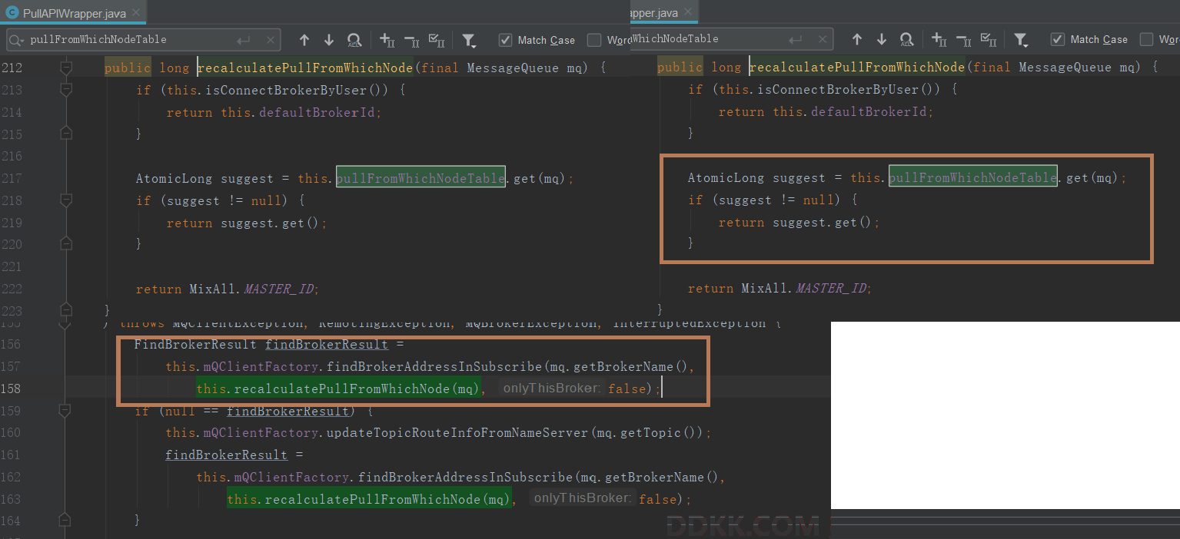Click isConnectBrokerByUser call on line 213

coord(287,91)
